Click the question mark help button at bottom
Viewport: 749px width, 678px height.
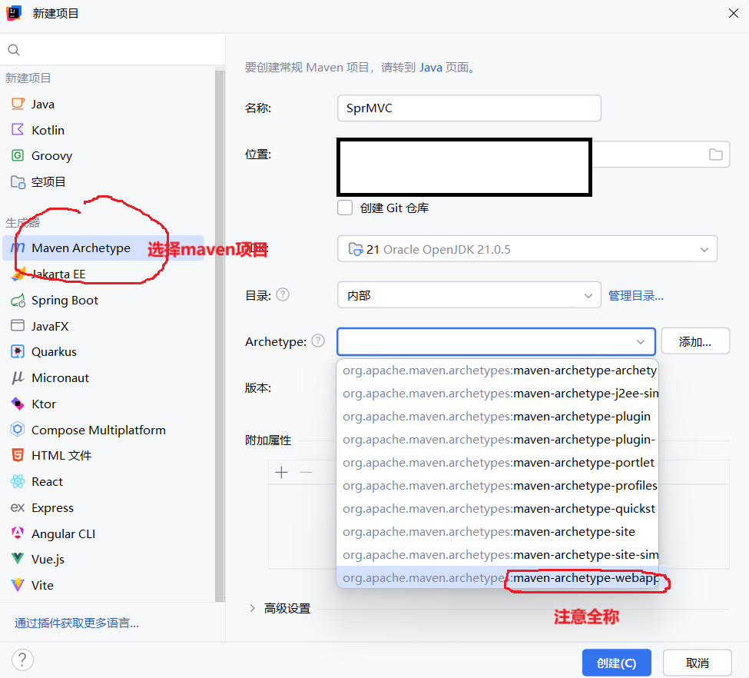[22, 660]
